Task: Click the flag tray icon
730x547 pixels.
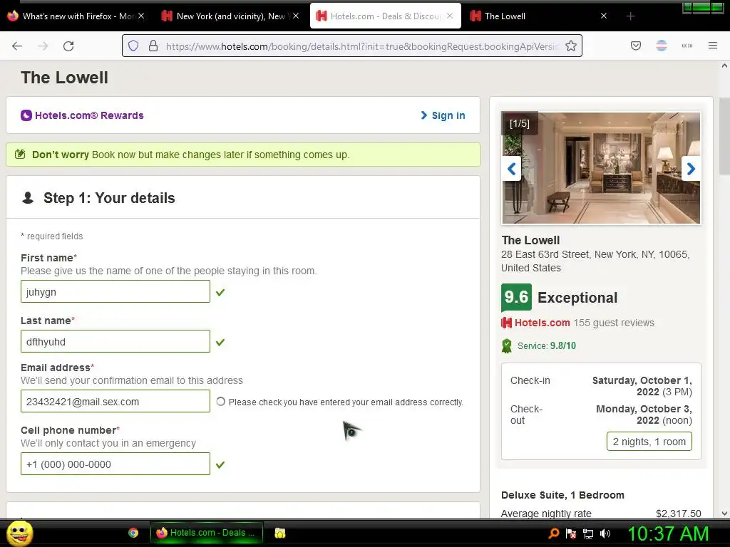Action: click(x=571, y=533)
